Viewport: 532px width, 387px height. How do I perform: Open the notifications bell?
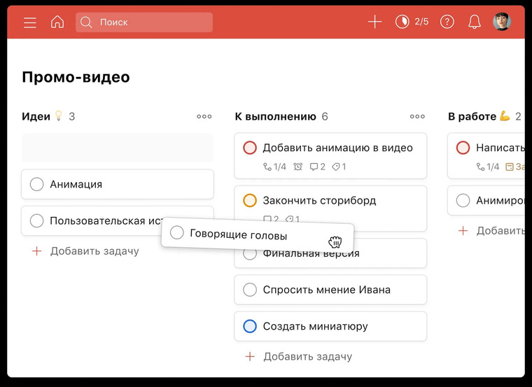click(x=475, y=22)
